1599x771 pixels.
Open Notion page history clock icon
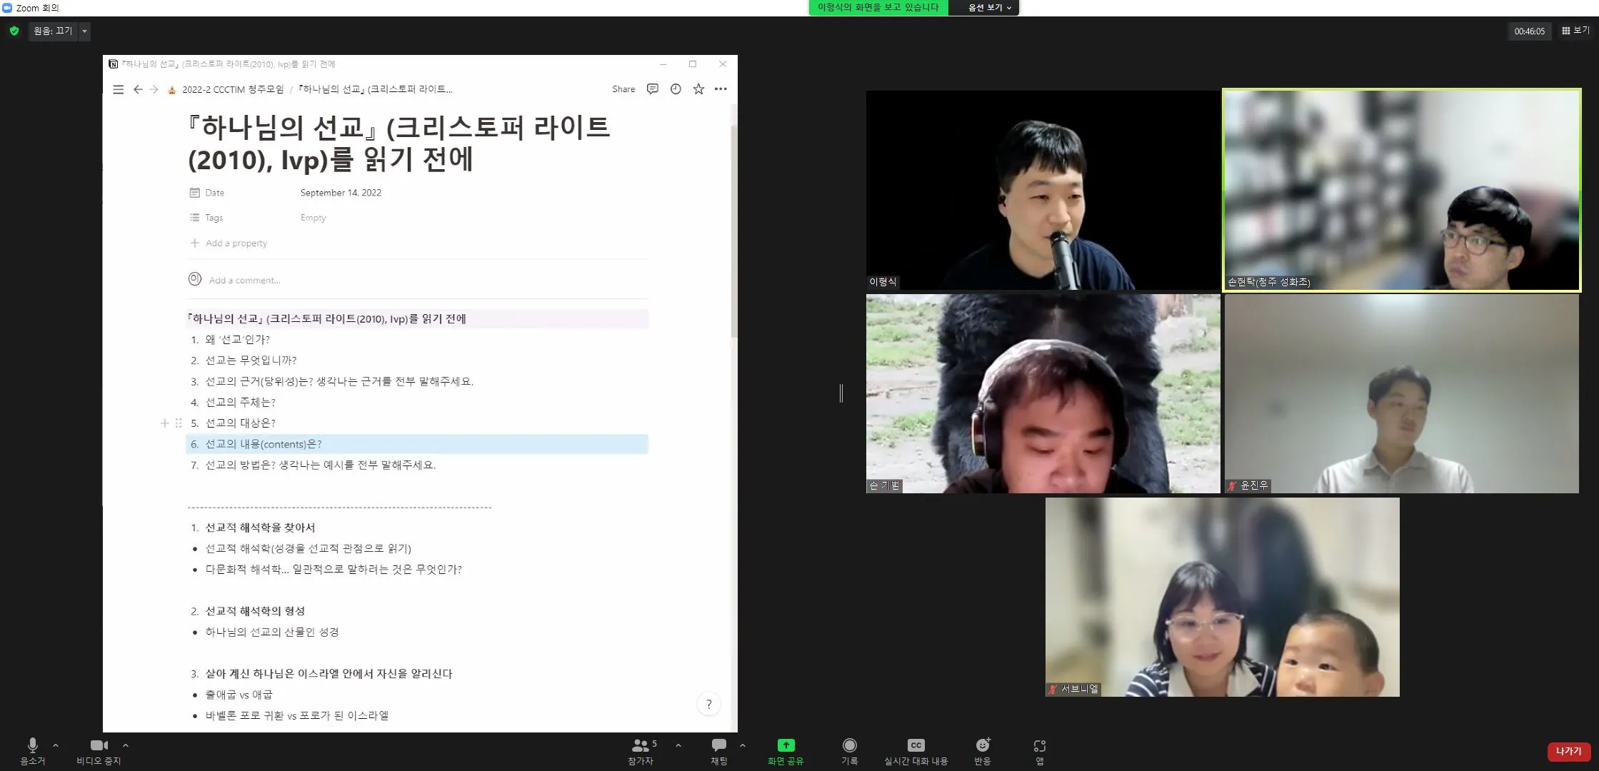click(676, 89)
